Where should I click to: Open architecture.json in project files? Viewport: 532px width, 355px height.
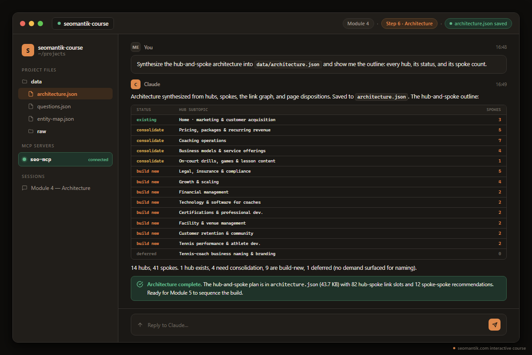click(x=65, y=94)
